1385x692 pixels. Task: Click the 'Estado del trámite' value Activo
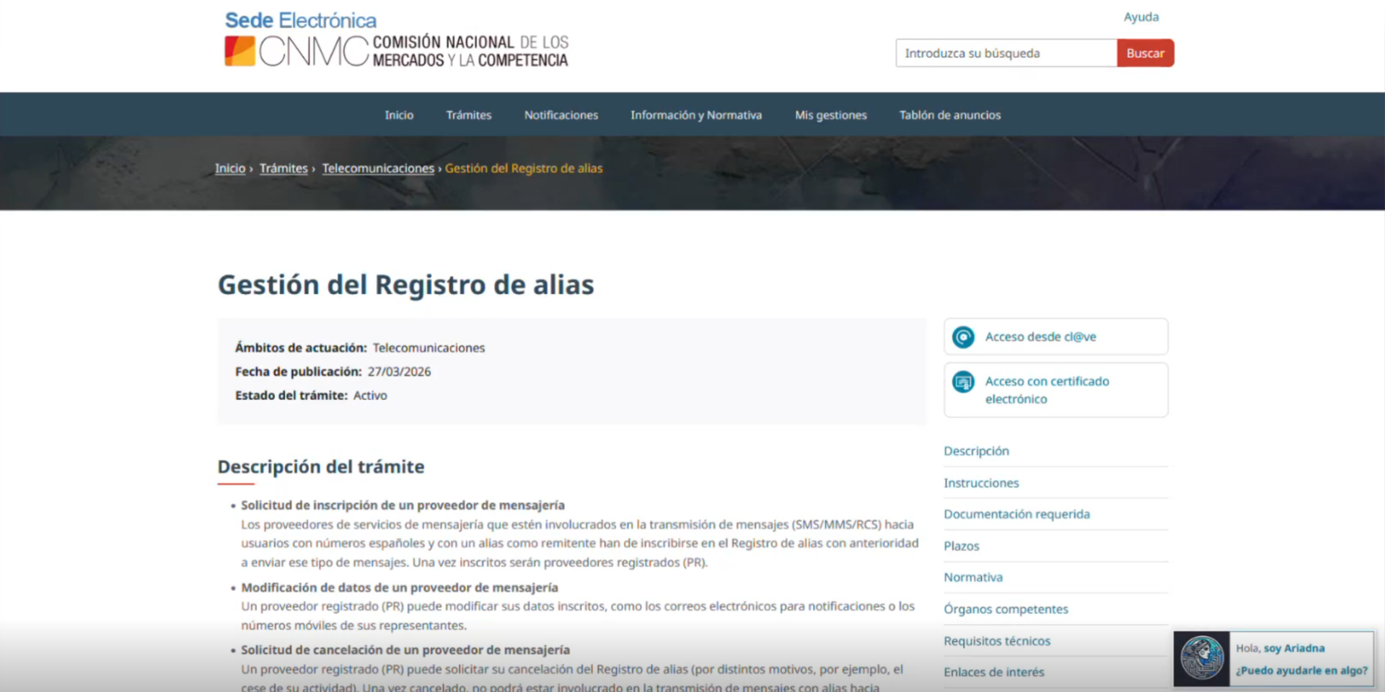[370, 395]
